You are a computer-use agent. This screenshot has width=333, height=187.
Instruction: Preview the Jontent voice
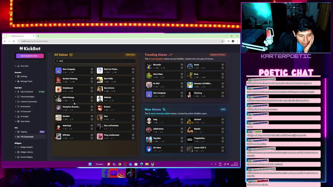pyautogui.click(x=222, y=119)
